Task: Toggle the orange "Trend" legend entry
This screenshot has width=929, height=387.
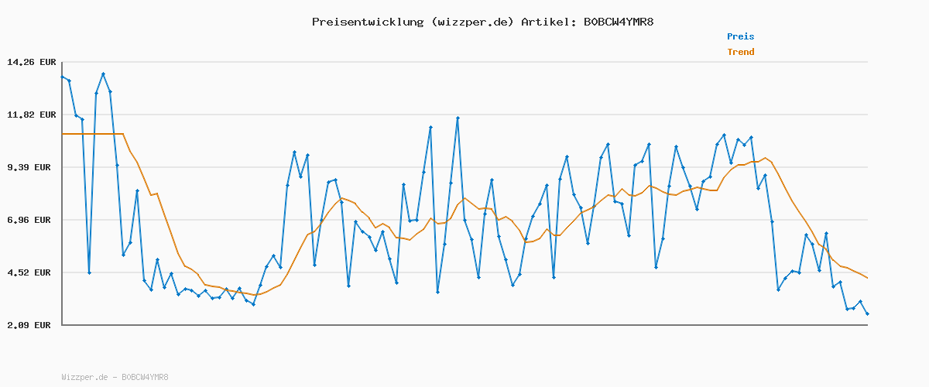Action: pyautogui.click(x=740, y=52)
